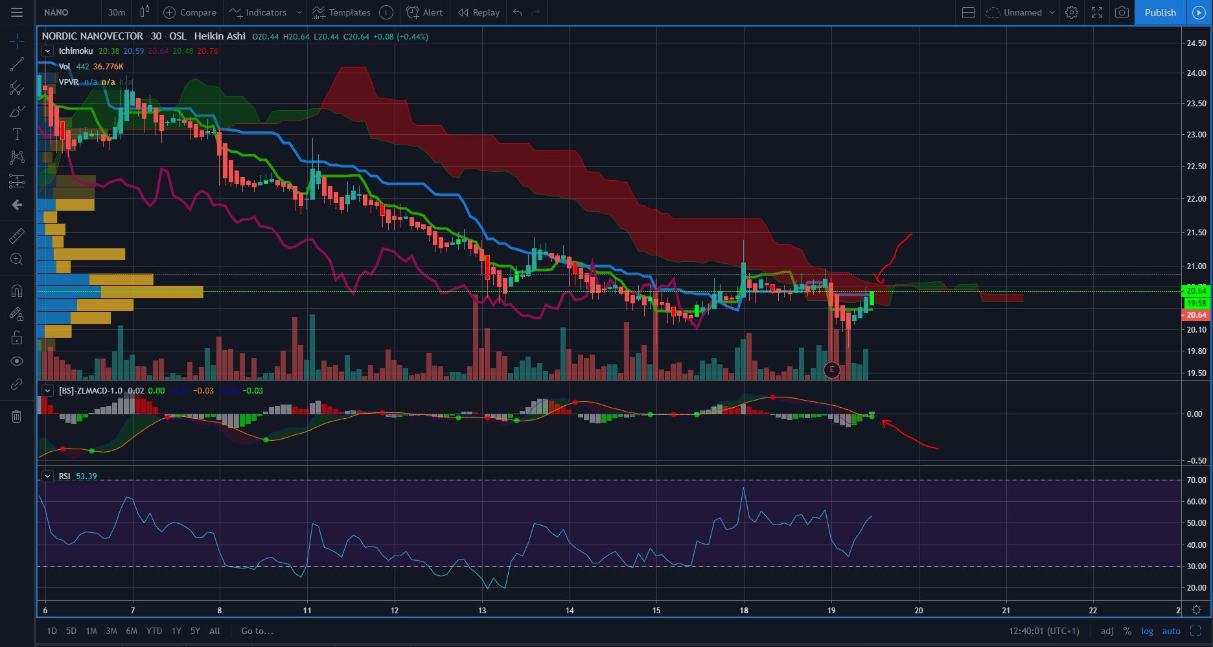Click the financials info circle icon

point(386,12)
